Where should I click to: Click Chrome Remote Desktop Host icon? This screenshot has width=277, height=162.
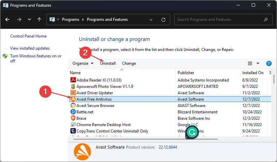73,125
